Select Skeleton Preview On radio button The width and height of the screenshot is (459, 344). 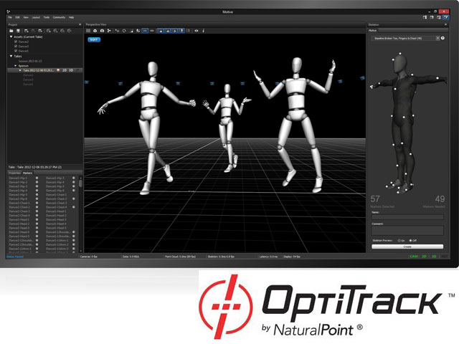pyautogui.click(x=399, y=241)
